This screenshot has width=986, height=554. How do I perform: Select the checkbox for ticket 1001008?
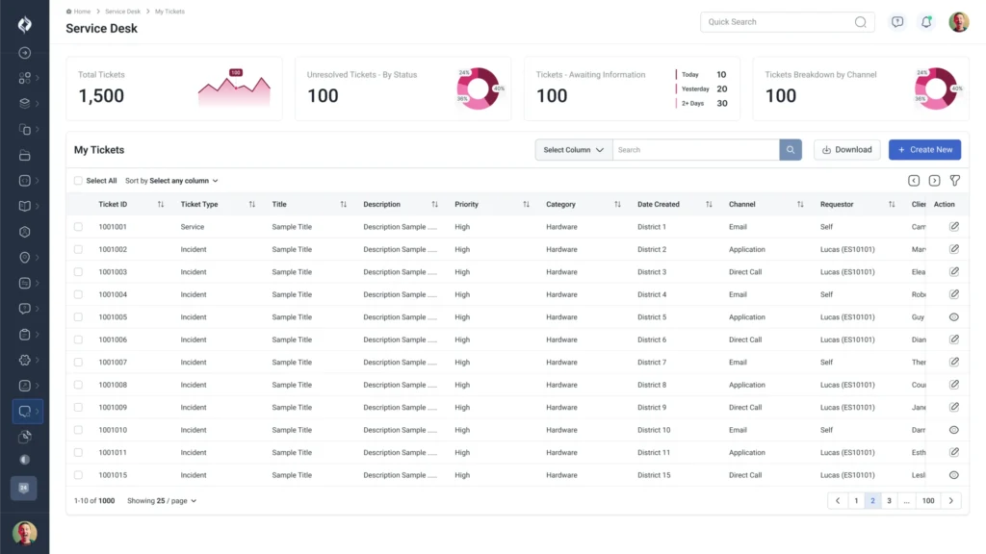point(78,385)
